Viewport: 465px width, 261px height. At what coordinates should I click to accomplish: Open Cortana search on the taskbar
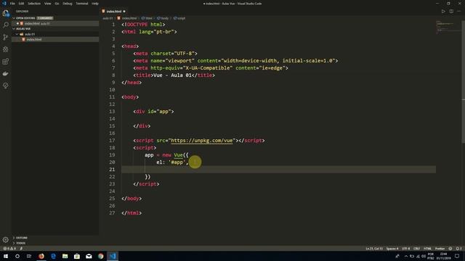point(17,256)
